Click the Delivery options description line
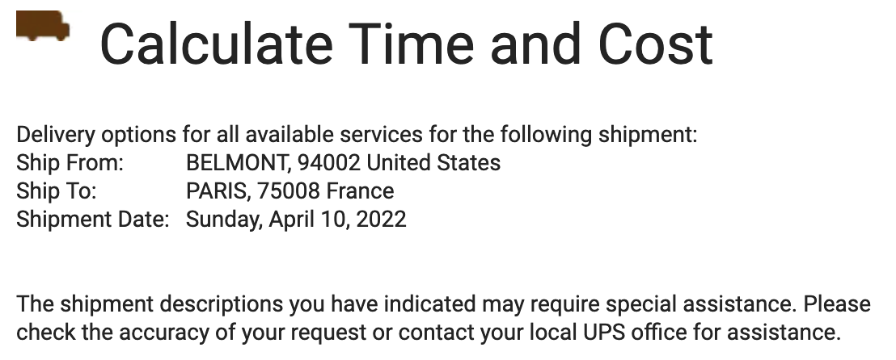 [357, 136]
